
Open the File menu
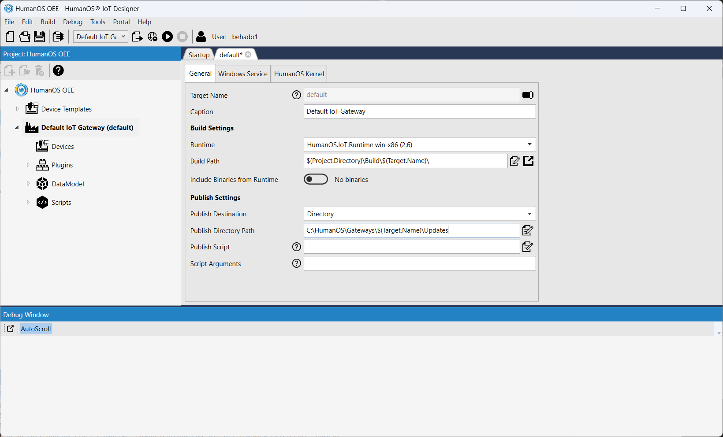click(9, 22)
